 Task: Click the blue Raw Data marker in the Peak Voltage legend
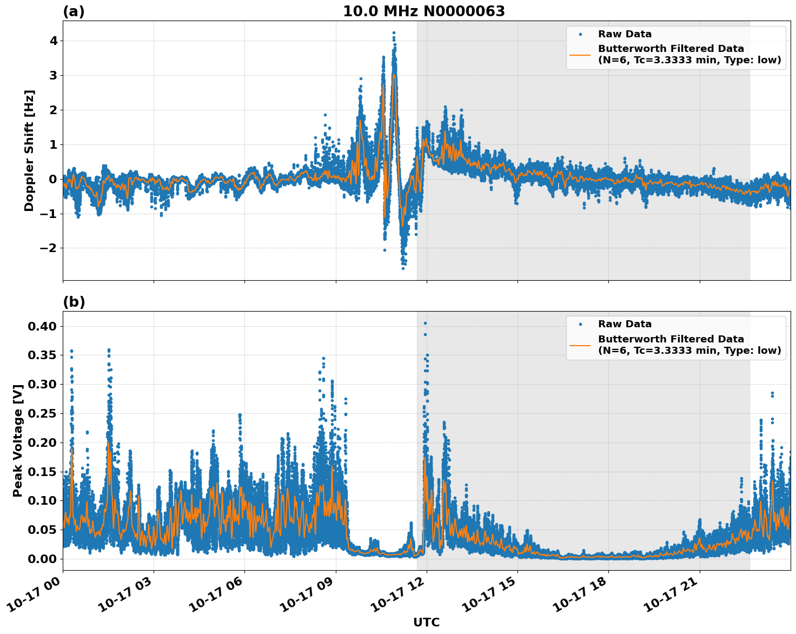coord(580,324)
